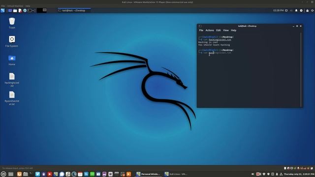Launch the text editor panel icon

[20, 10]
